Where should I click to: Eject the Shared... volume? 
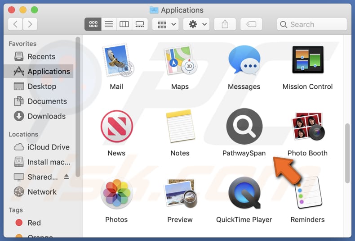67,177
